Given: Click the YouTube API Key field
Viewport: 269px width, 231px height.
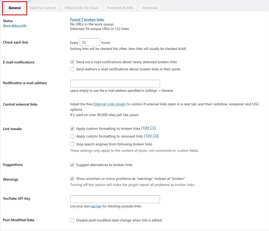Looking at the screenshot, I should coord(115,199).
